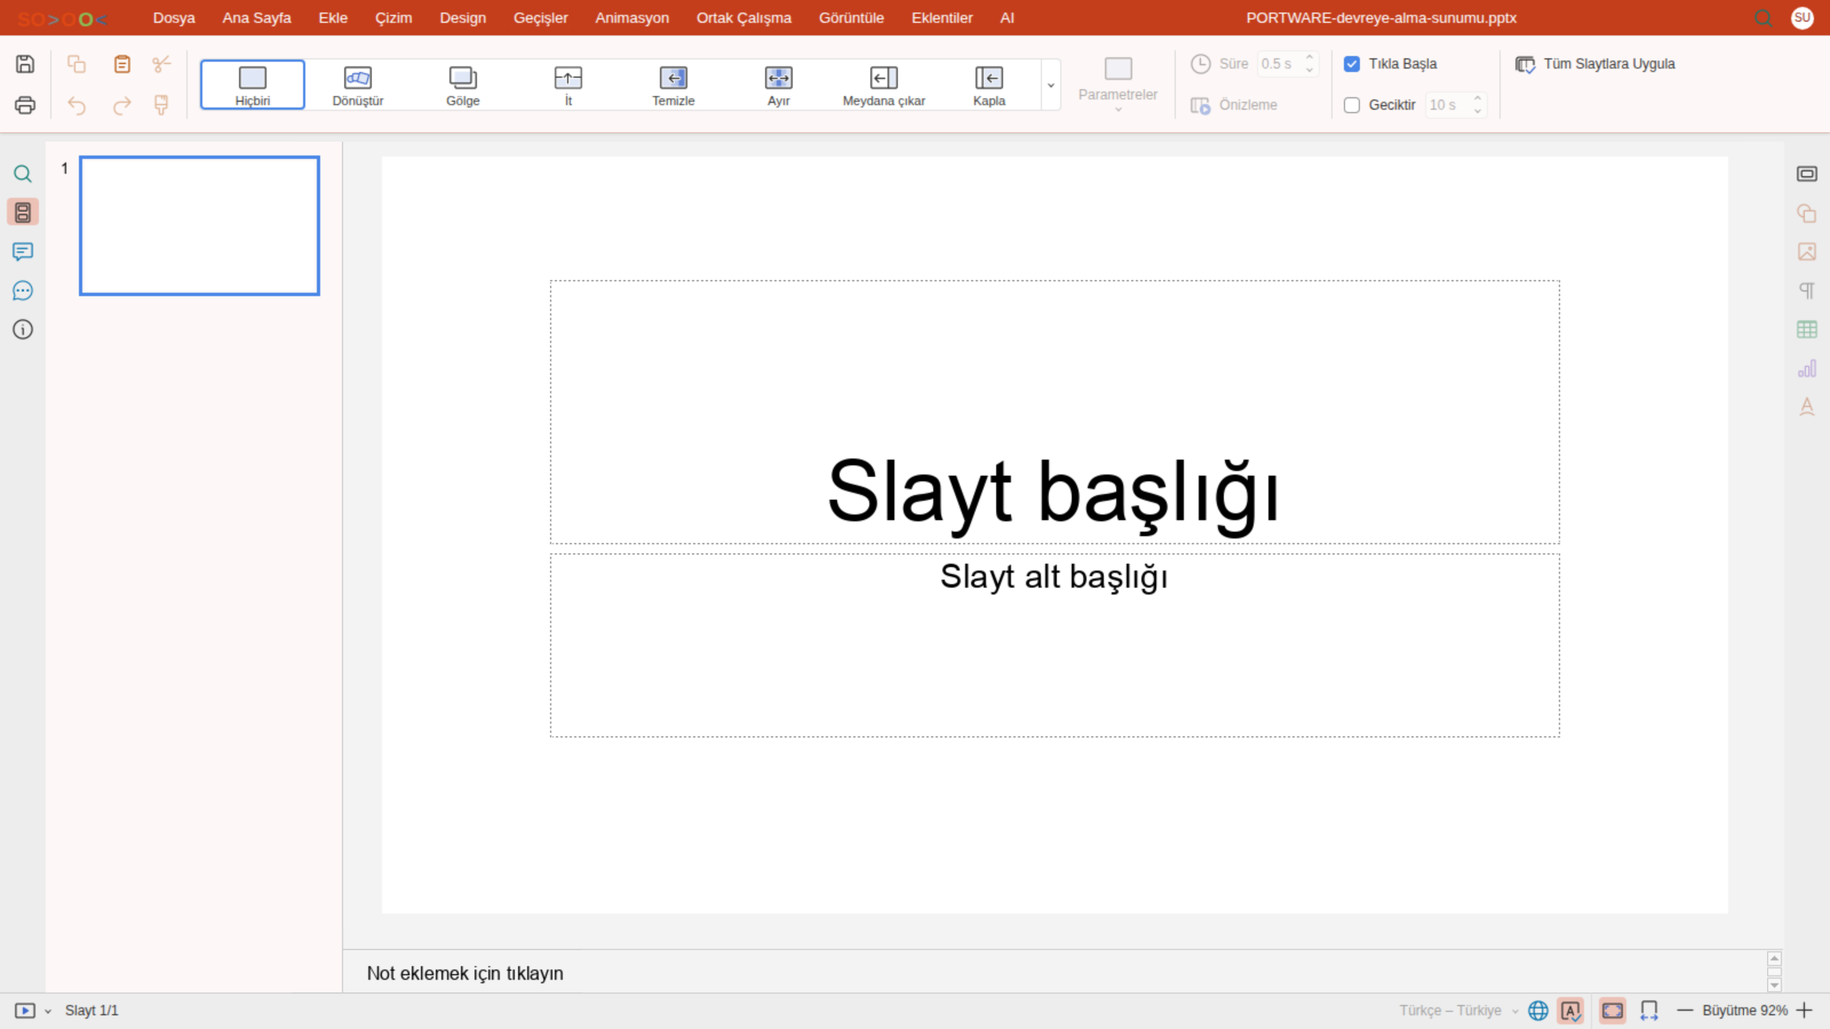Click the Süre duration field
Viewport: 1830px width, 1029px height.
point(1279,64)
